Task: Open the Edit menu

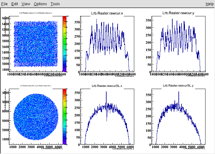Action: point(14,4)
